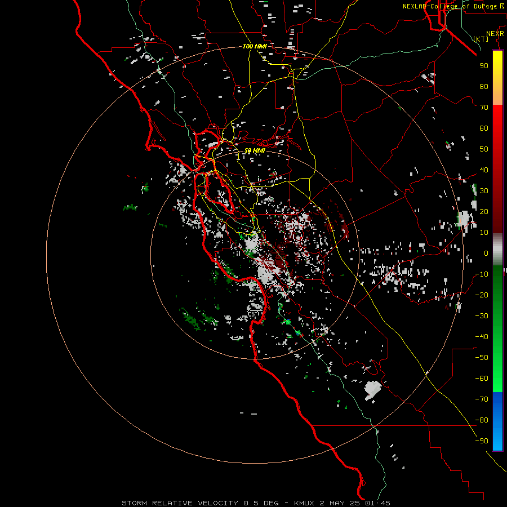Click the 90 value on the velocity scale
This screenshot has width=507, height=507.
(x=484, y=66)
